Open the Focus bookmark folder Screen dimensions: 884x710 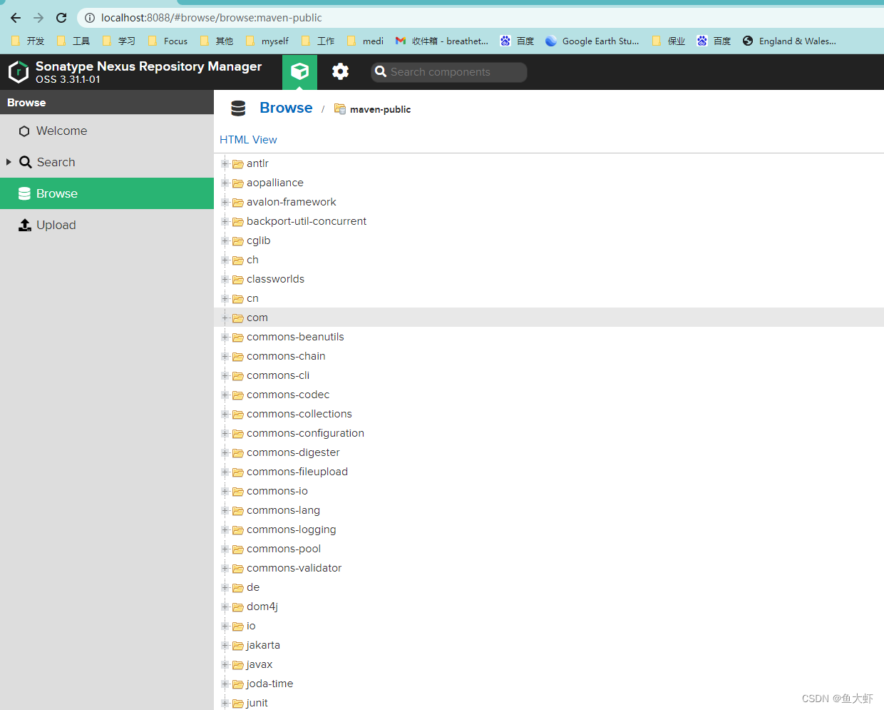[x=168, y=41]
